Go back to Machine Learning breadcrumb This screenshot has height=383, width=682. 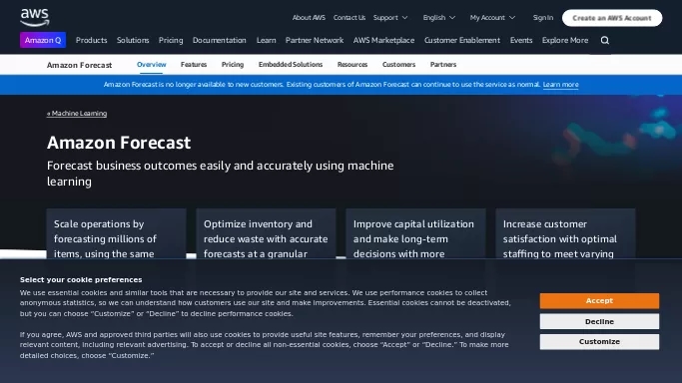[77, 114]
